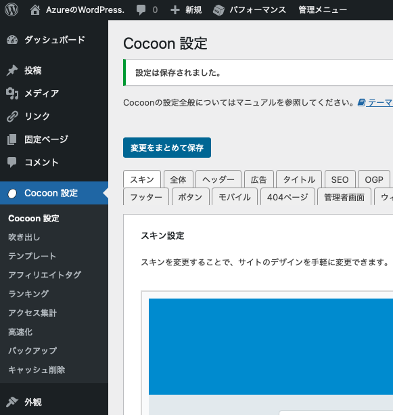Open キャッシュ削除 submenu
The image size is (393, 415).
pos(37,370)
